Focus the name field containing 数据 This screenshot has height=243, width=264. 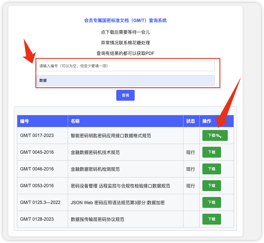tap(125, 80)
